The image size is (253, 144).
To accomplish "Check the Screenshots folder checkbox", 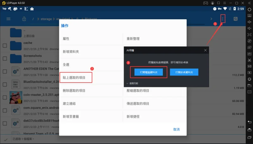I will coord(5,58).
